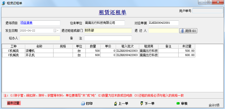Click the 租赁还租单 title link
This screenshot has height=109, width=225.
(112, 12)
